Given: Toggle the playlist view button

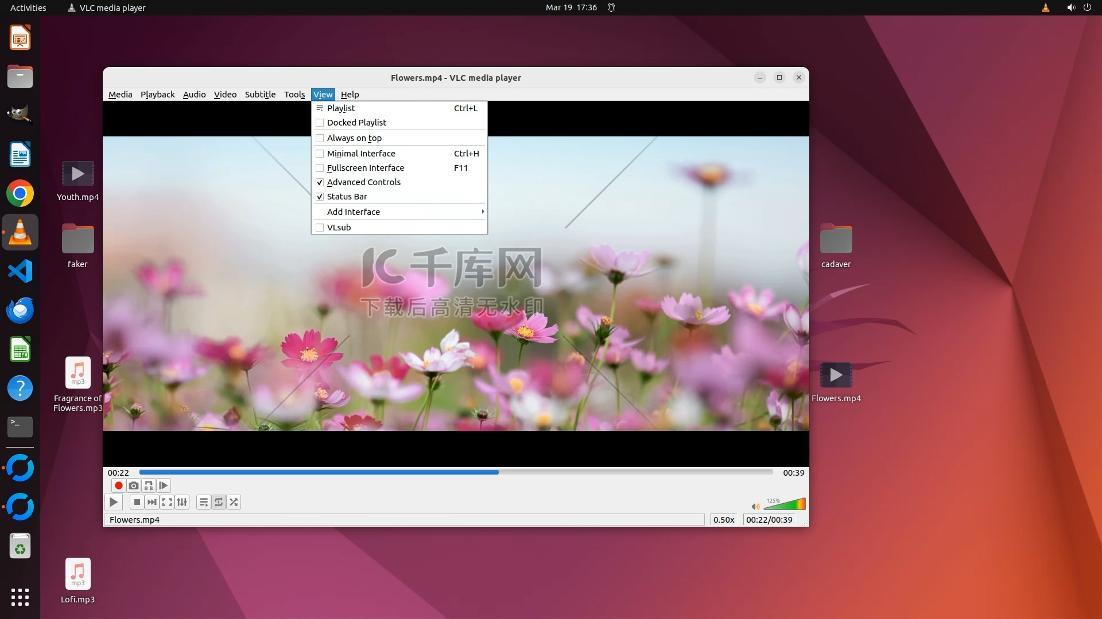Looking at the screenshot, I should pyautogui.click(x=203, y=502).
